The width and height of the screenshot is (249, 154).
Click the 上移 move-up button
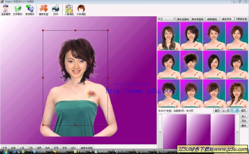(x=22, y=148)
